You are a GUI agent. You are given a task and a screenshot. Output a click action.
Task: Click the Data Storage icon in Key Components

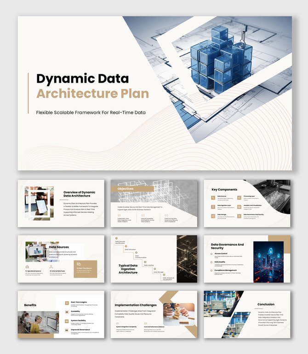[x=213, y=216]
